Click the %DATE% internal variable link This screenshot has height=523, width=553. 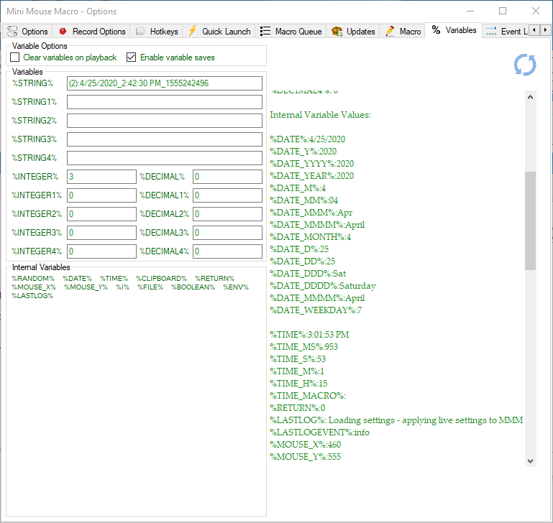tap(77, 279)
